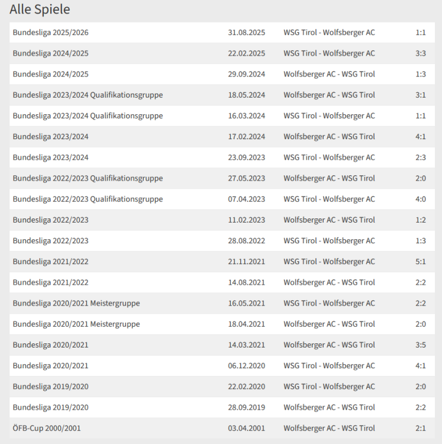Open Qualifikationsgruppe entry dated 16.03.2024
The height and width of the screenshot is (444, 442).
click(88, 116)
